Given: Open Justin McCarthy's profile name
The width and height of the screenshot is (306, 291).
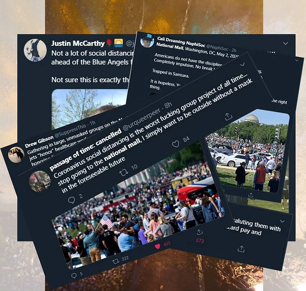Looking at the screenshot, I should (78, 43).
